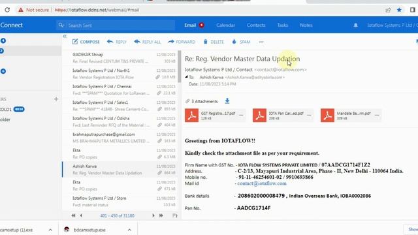Open the browser side panel icon
The image size is (418, 235).
click(x=412, y=10)
